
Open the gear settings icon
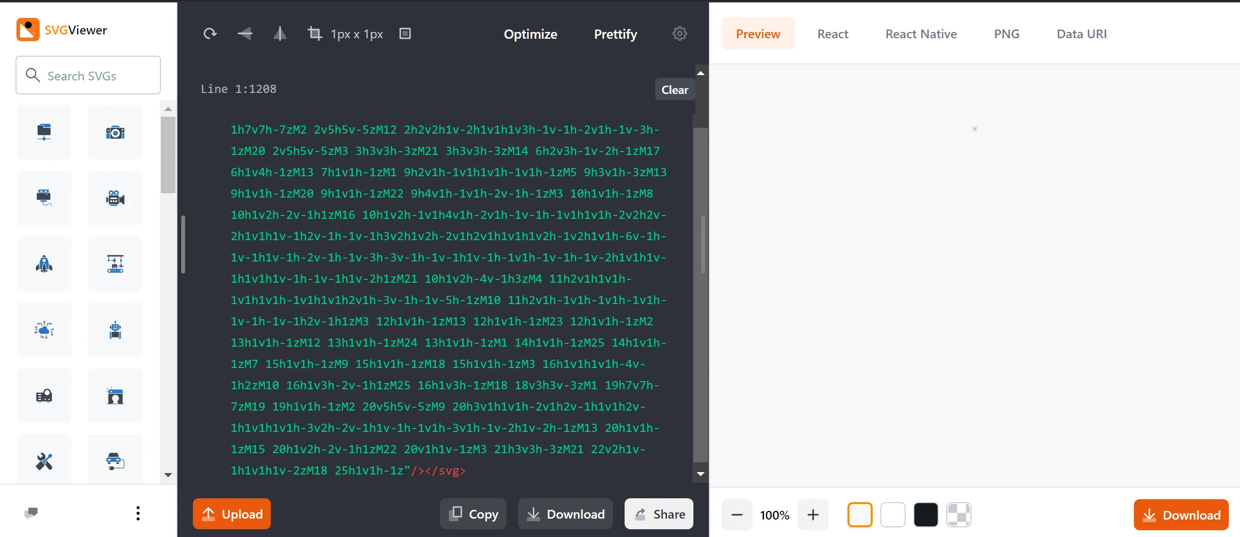[679, 33]
